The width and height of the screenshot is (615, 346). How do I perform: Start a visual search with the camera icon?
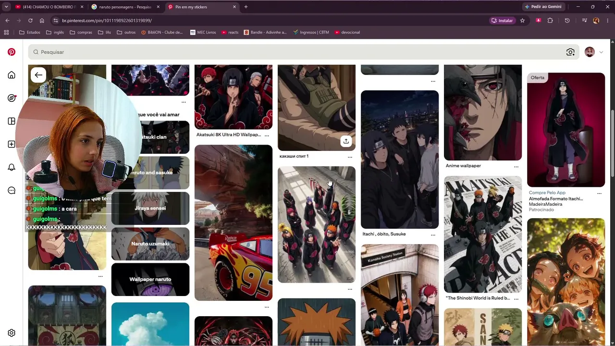click(570, 52)
